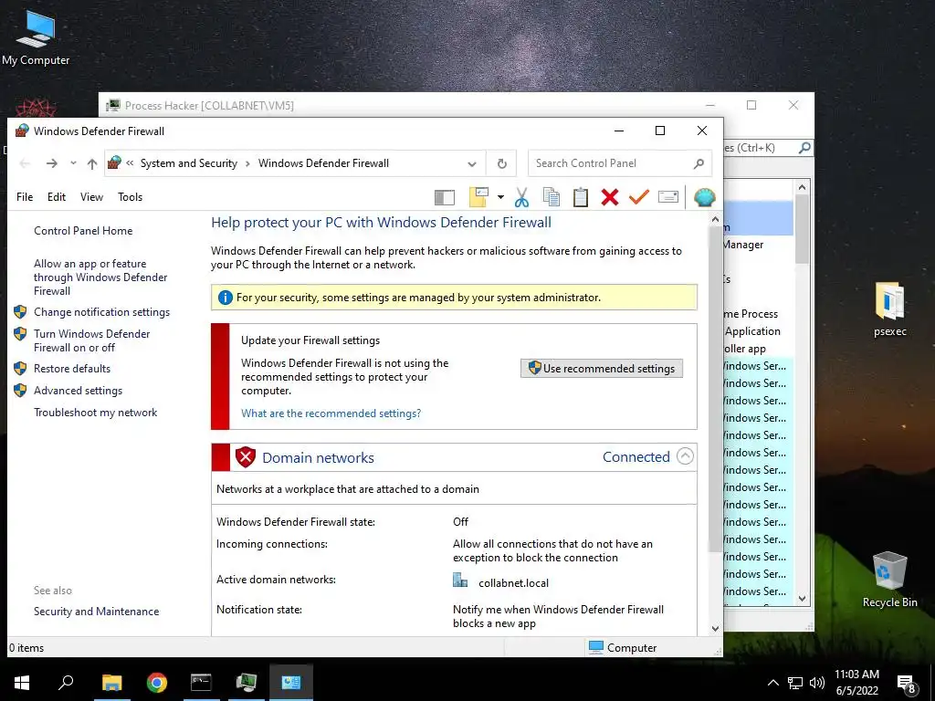Click the blue shell toolbar icon
Image resolution: width=935 pixels, height=701 pixels.
pos(704,197)
